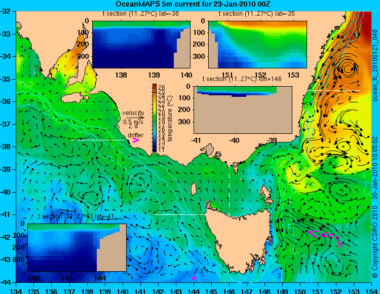The image size is (380, 294).
Task: Click the '146' longitude label on bottom axis
Action: [229, 290]
